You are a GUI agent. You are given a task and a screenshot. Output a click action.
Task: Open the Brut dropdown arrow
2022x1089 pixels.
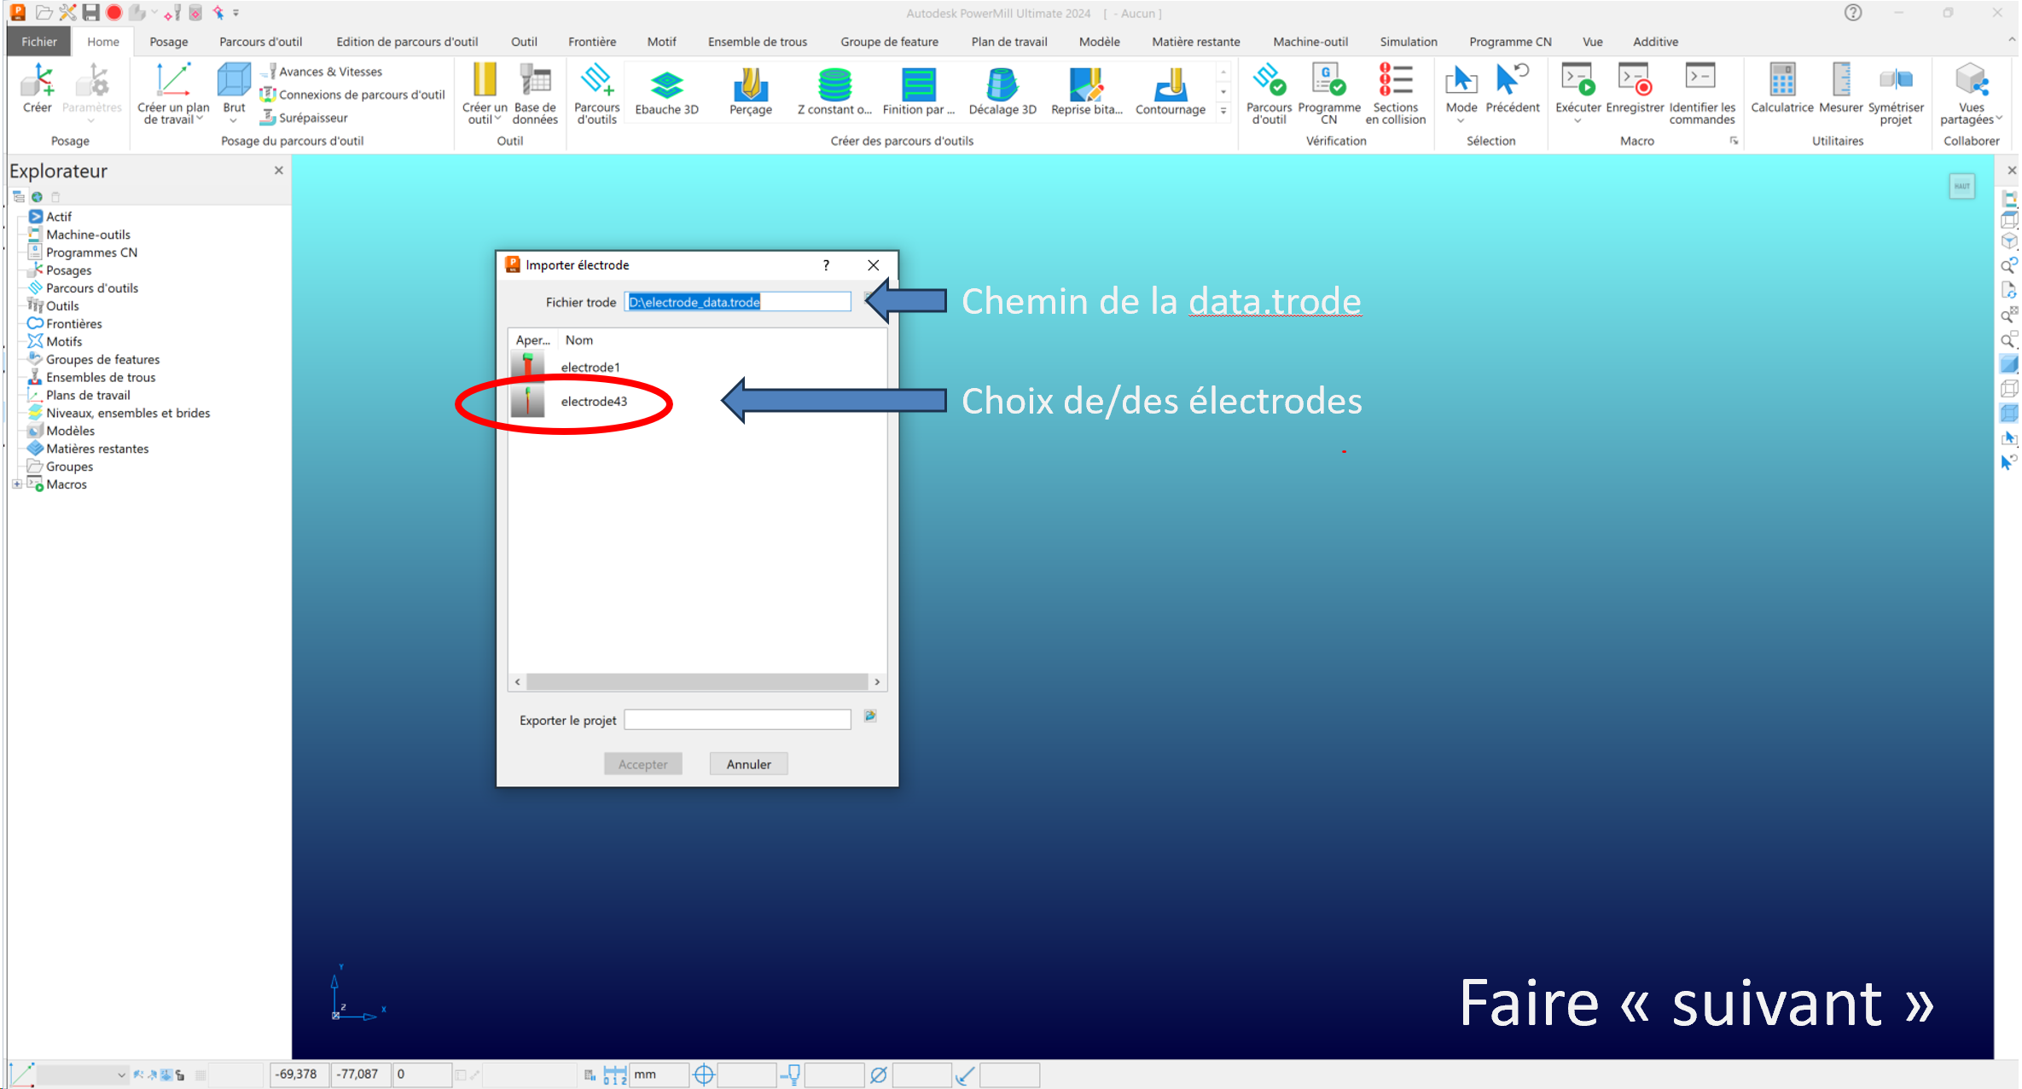pos(234,121)
